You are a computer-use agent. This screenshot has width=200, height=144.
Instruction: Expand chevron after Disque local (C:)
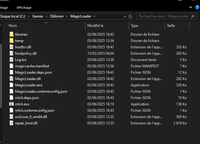coord(29,16)
